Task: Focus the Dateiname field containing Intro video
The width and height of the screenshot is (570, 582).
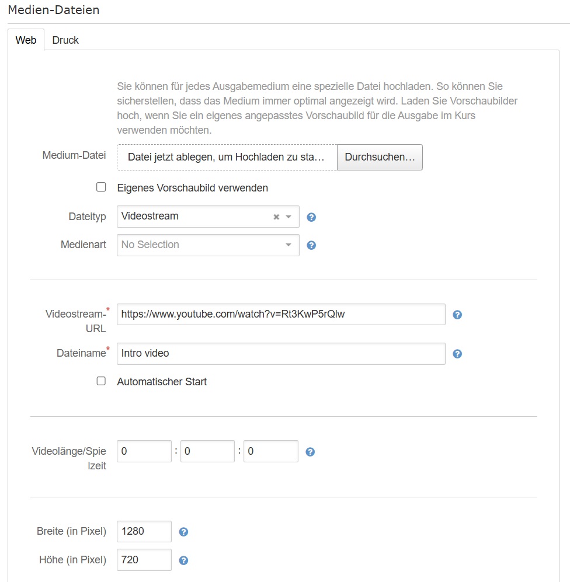Action: point(281,353)
